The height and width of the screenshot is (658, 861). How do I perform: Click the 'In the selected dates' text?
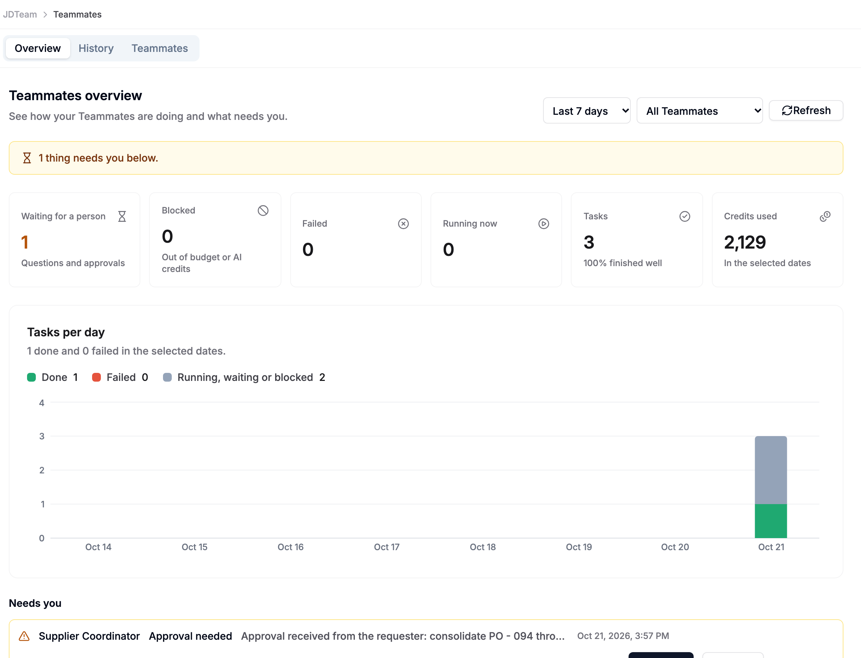[x=767, y=263]
